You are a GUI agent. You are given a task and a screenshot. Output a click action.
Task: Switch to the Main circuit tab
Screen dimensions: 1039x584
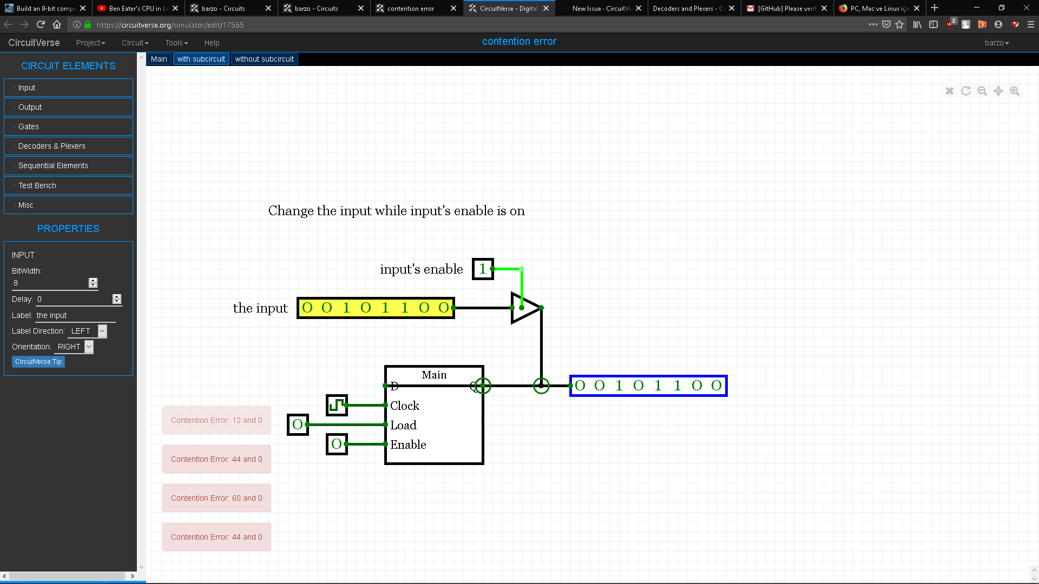pyautogui.click(x=159, y=59)
